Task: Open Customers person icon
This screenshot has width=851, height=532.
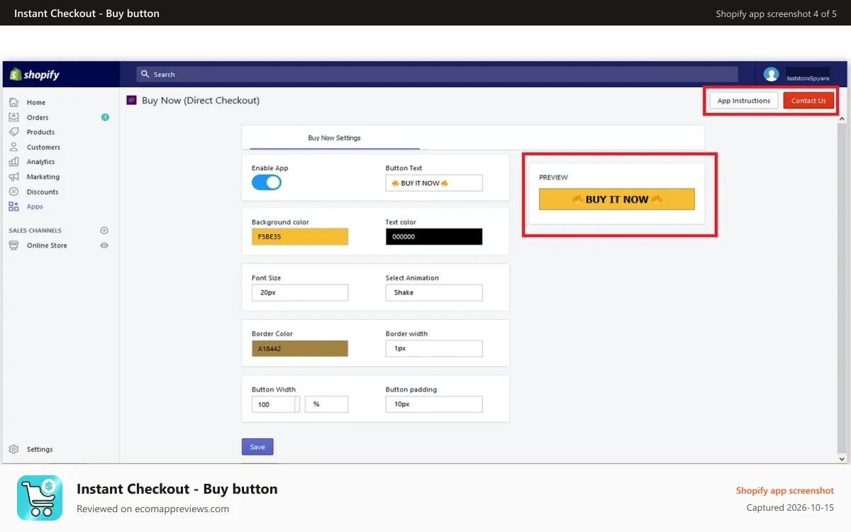Action: (x=13, y=147)
